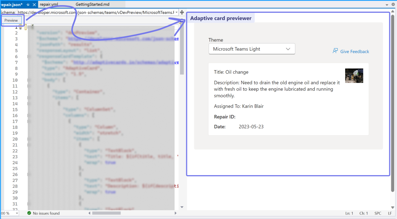Click the horizontal scroll left arrow
397x219 pixels.
click(89, 213)
